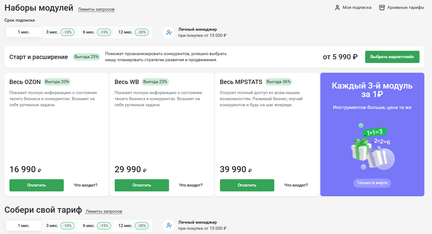The width and height of the screenshot is (432, 234).
Task: Open Что входит? for Весь WB
Action: coord(191,185)
